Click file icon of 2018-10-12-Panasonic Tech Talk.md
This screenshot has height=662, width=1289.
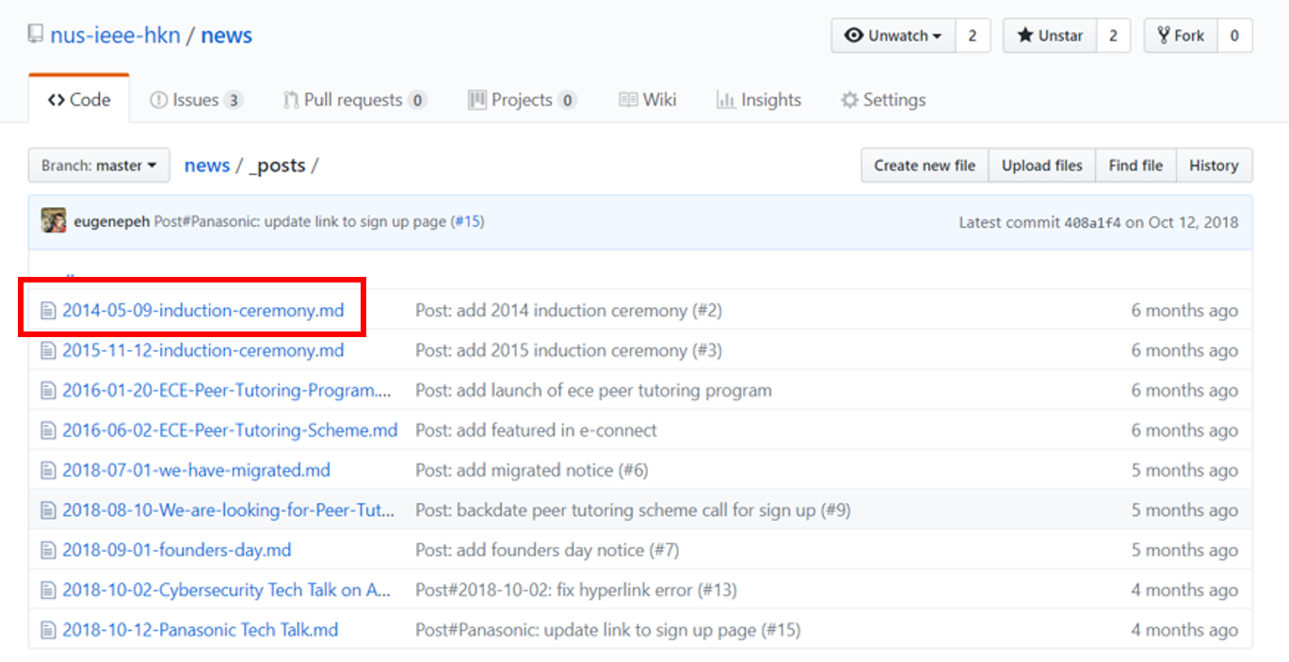tap(48, 631)
